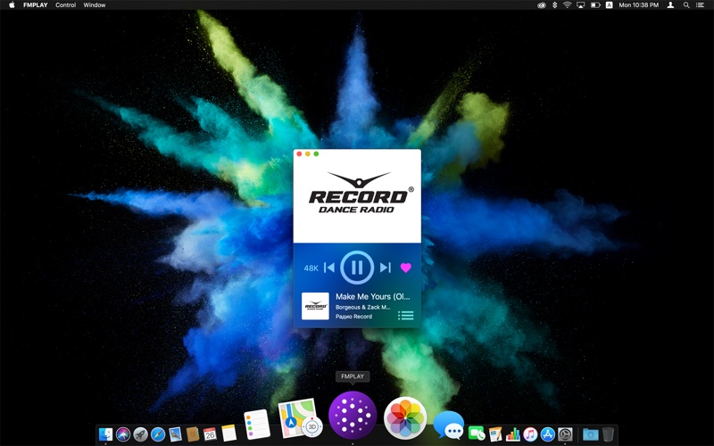The height and width of the screenshot is (446, 714).
Task: Open the Window menu
Action: tap(95, 5)
